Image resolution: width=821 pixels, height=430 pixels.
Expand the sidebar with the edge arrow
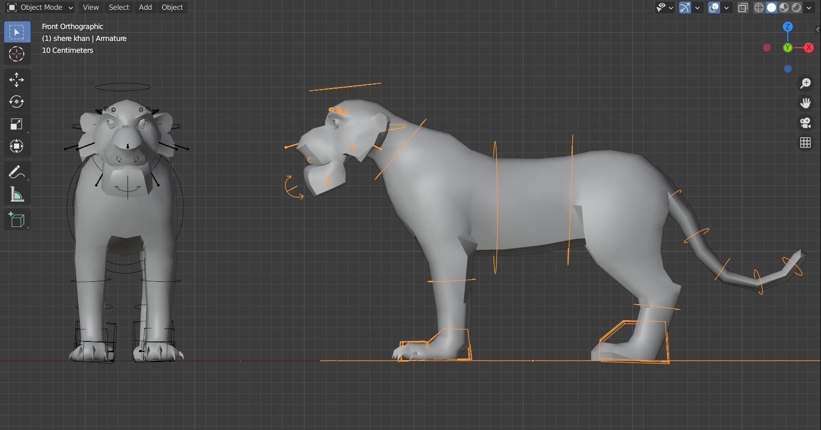pyautogui.click(x=818, y=29)
